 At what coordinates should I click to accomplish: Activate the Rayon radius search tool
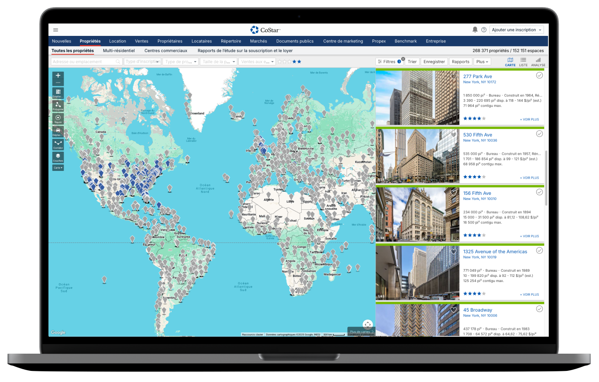[58, 118]
